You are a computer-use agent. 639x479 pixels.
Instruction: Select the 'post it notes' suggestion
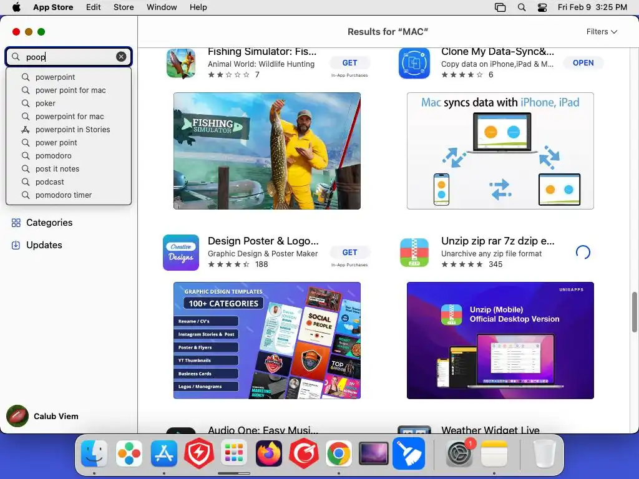(69, 168)
